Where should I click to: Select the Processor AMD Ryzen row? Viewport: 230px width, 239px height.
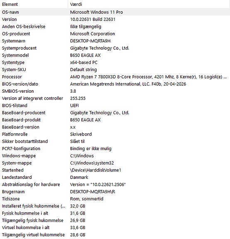click(x=115, y=76)
